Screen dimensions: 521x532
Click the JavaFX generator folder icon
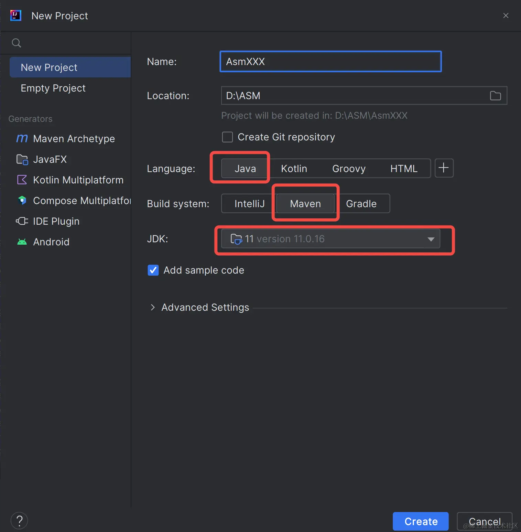22,159
